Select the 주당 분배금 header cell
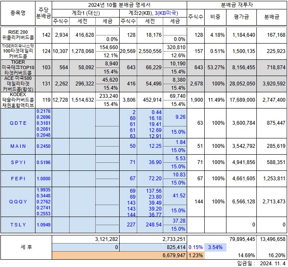288x267 pixels. [x=44, y=13]
